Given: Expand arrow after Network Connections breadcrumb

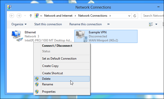Looking at the screenshot, I should point(110,16).
